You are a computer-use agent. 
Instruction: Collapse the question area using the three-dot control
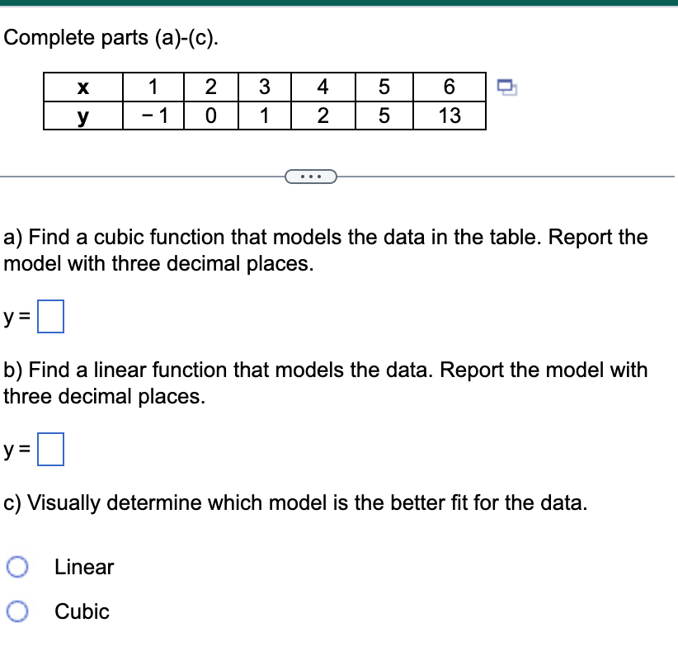(311, 176)
